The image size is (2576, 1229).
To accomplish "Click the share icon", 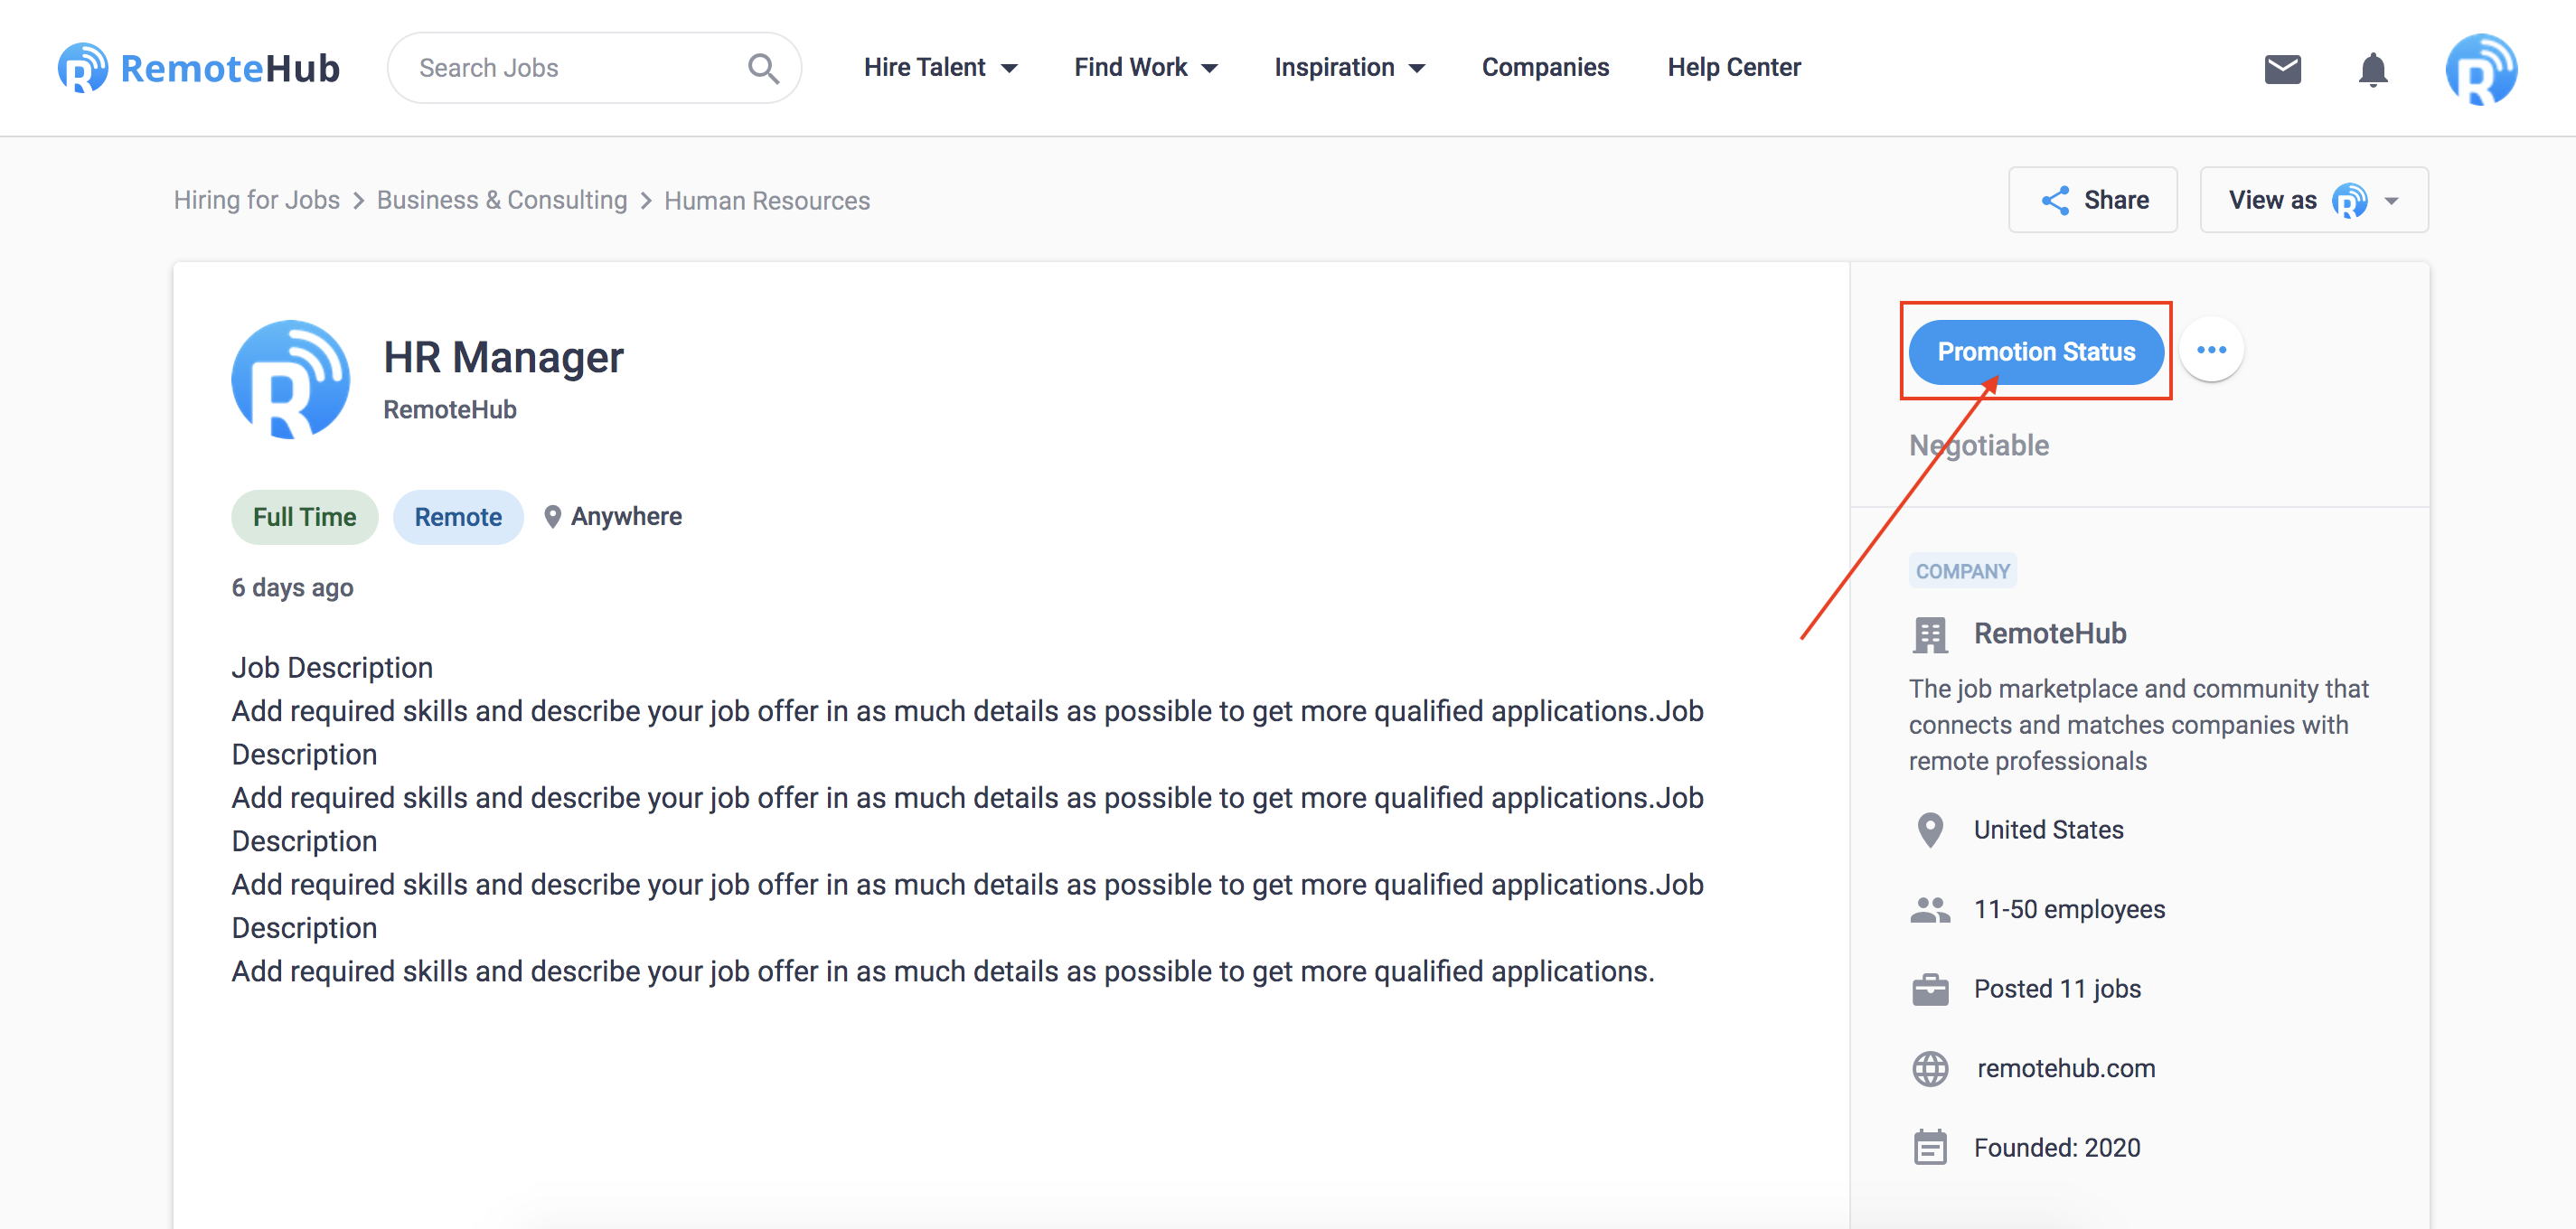I will click(x=2055, y=200).
